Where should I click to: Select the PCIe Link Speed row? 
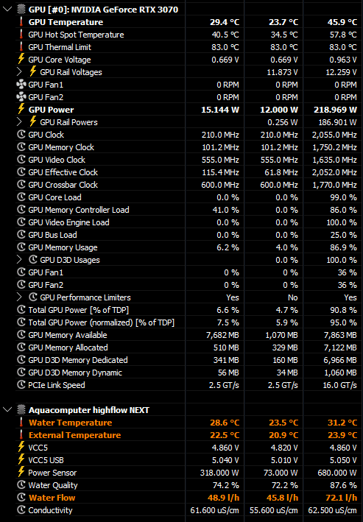point(188,385)
